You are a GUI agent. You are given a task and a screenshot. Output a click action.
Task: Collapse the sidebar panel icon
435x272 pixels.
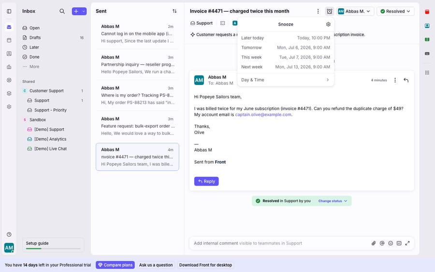[x=9, y=11]
